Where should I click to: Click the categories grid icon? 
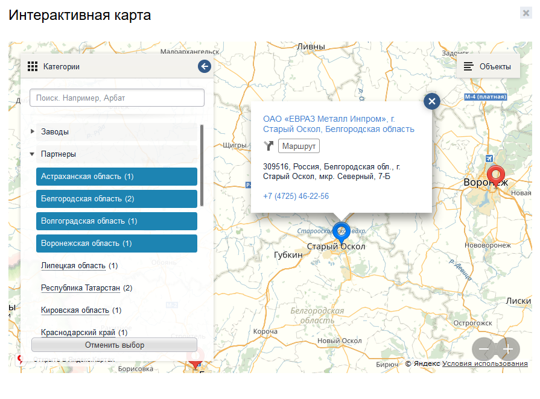point(33,66)
